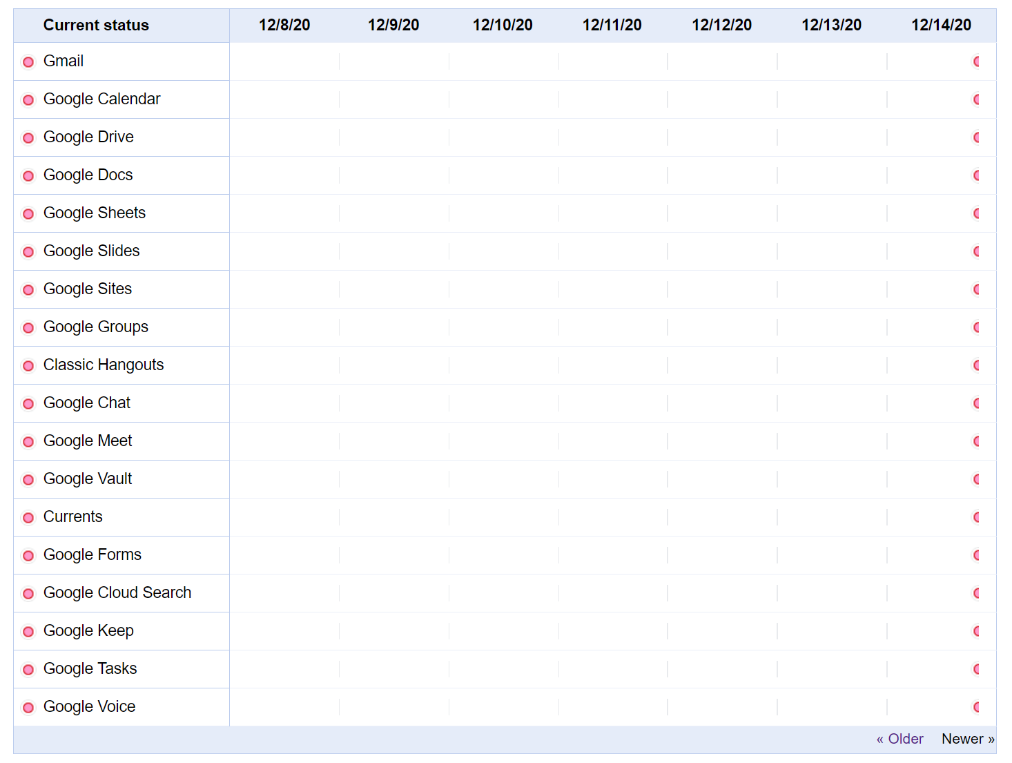Viewport: 1012px width, 763px height.
Task: Open the 12/14/20 incident marker for Google Sites
Action: pos(976,289)
